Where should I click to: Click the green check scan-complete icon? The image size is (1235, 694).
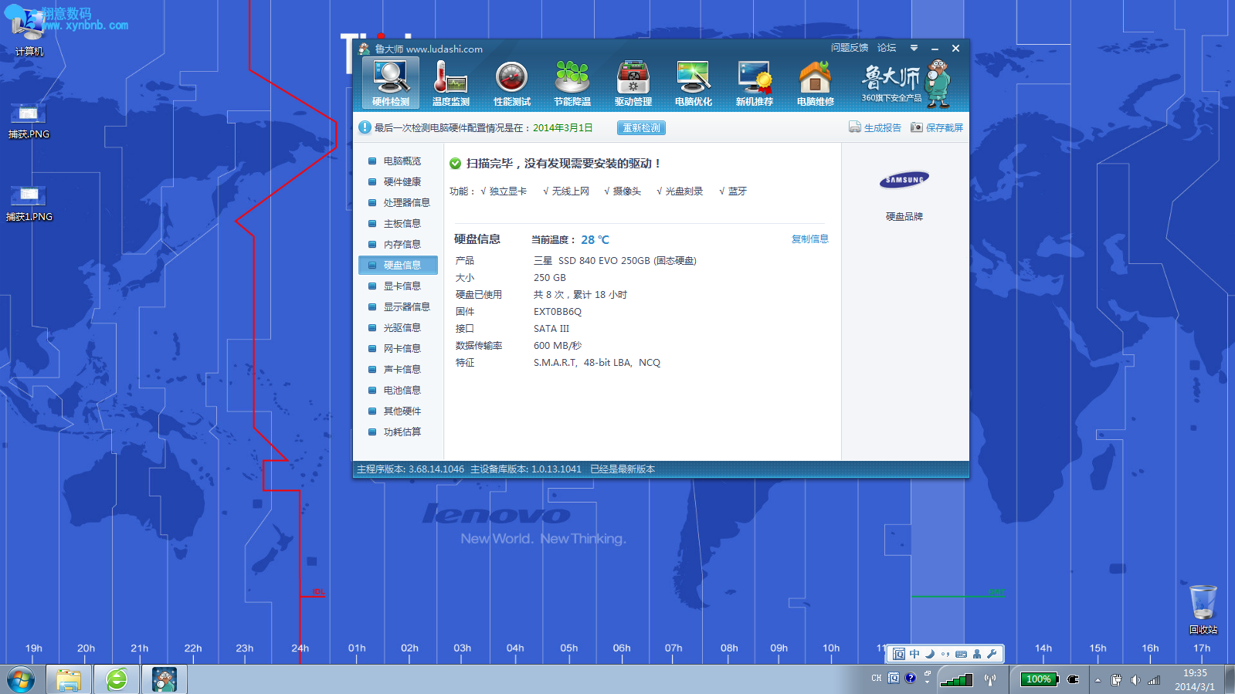455,164
